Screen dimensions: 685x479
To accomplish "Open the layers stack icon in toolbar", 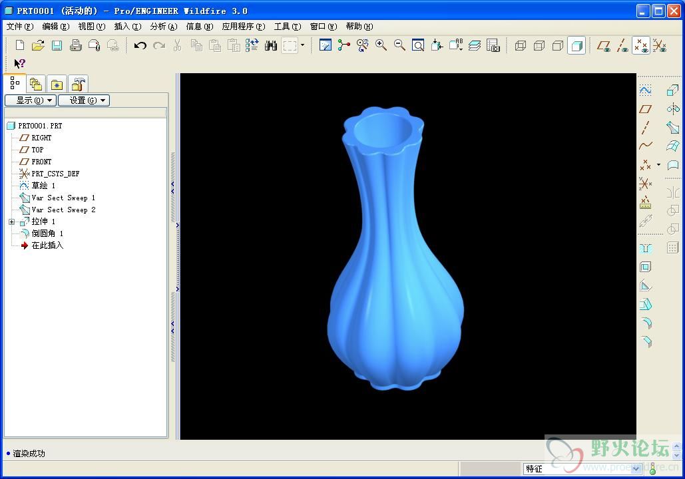I will coord(475,45).
